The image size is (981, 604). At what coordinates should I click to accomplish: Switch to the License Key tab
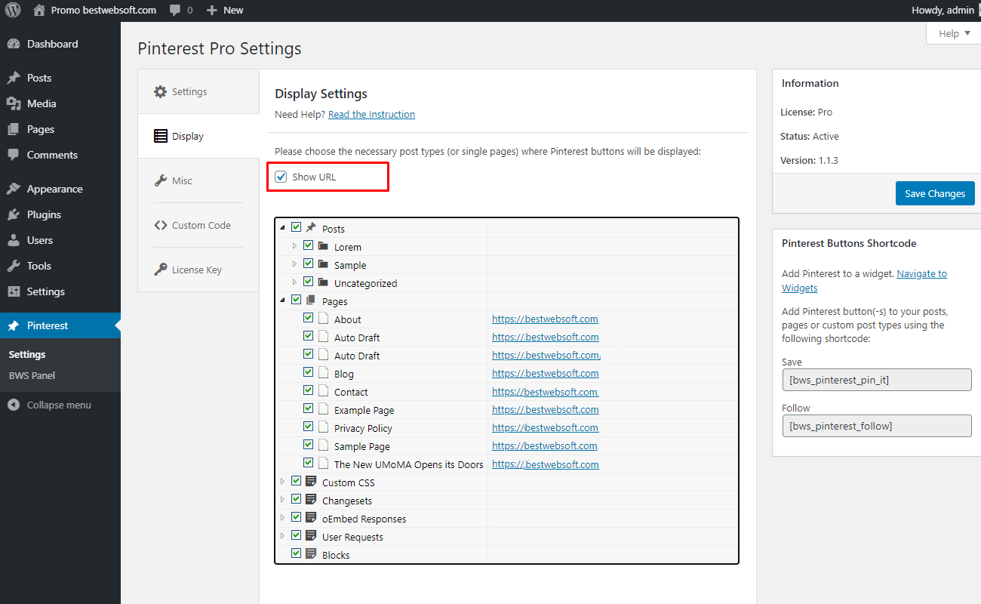click(198, 270)
